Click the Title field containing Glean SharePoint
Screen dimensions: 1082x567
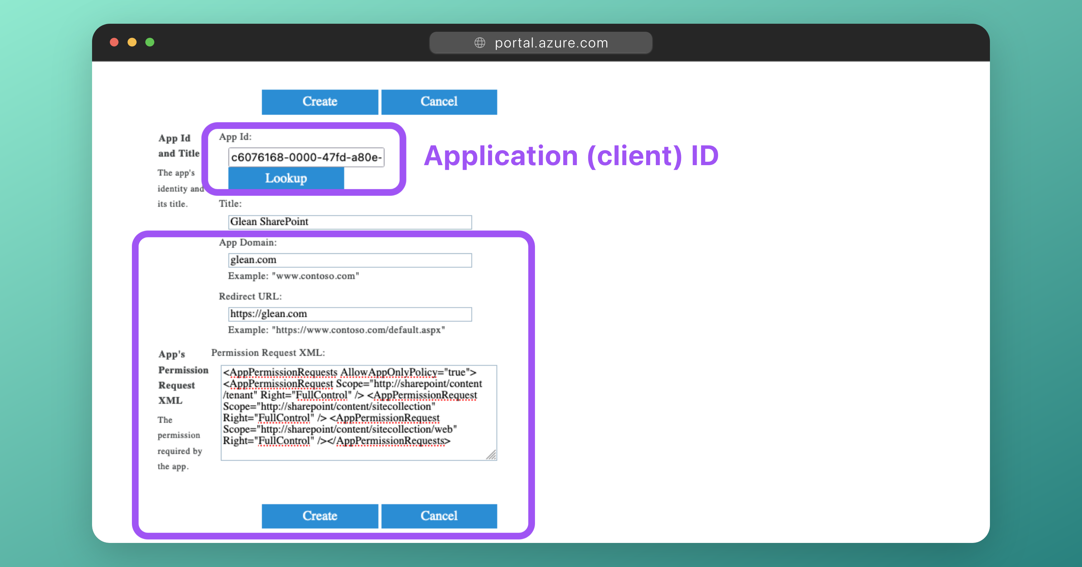[x=350, y=222]
